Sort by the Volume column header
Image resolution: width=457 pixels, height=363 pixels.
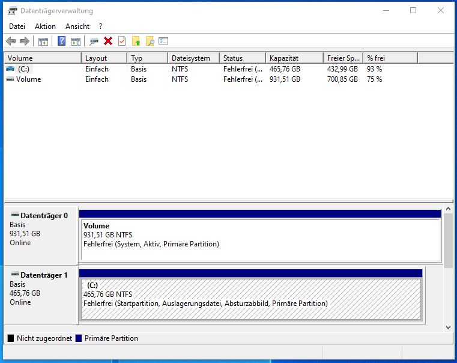pyautogui.click(x=43, y=58)
